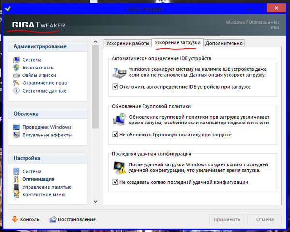Select the Ускорение загрузки tab

point(177,43)
